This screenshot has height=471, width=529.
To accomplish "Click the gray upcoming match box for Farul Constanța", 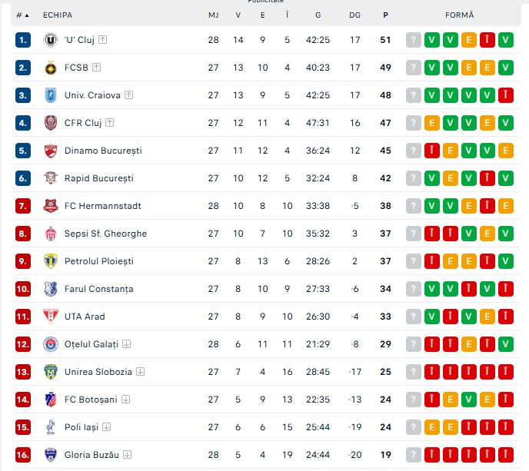I will [414, 289].
